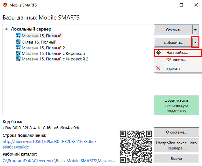
Task: Open the working directory C:\ProgramData path link
Action: tap(59, 160)
